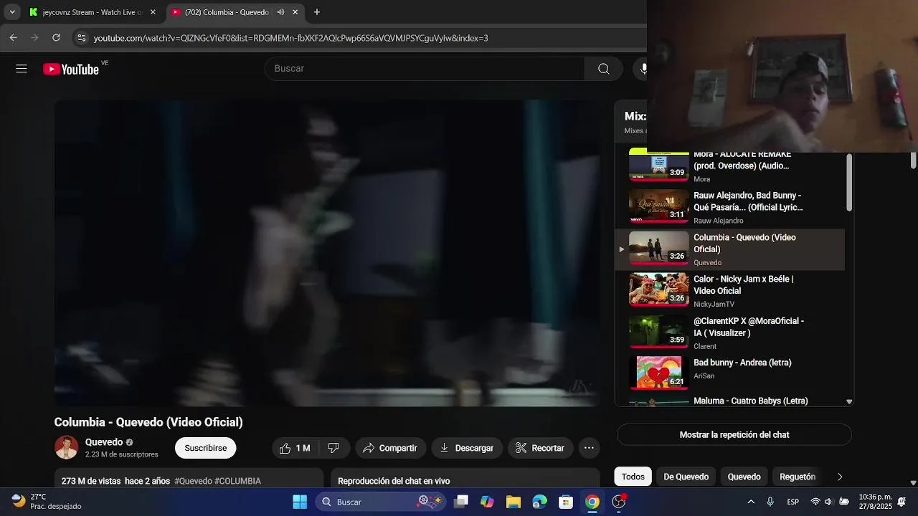
Task: Open more actions ellipsis under the video
Action: click(x=589, y=448)
